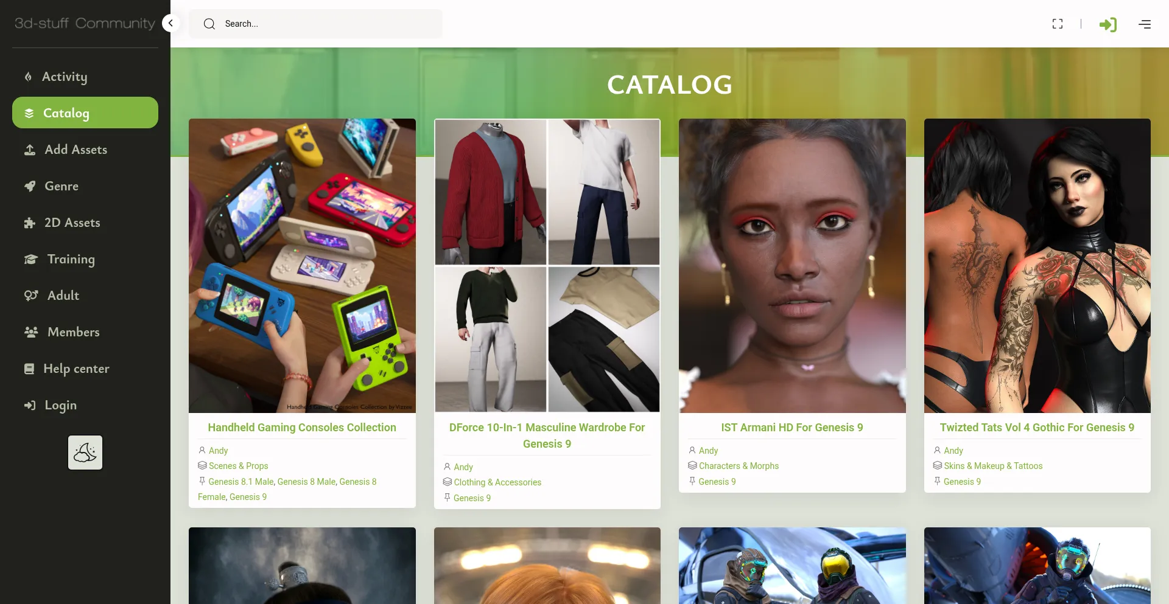The image size is (1169, 604).
Task: Collapse the sidebar with the chevron arrow
Action: (171, 24)
